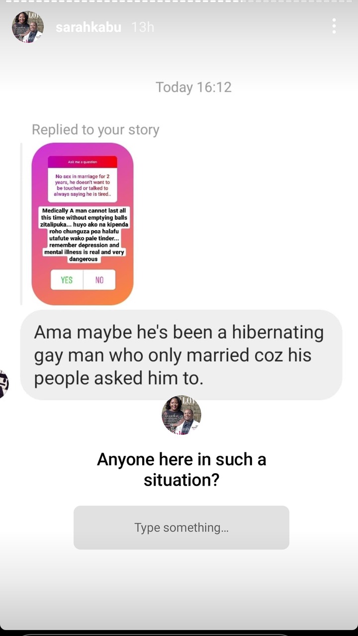The width and height of the screenshot is (358, 636).
Task: Tap the 'Replied to your story' label
Action: point(95,130)
